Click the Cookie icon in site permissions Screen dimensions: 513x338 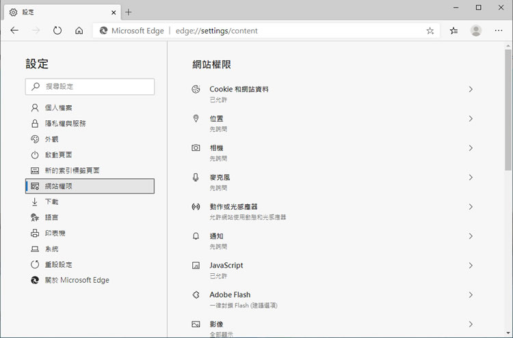196,89
